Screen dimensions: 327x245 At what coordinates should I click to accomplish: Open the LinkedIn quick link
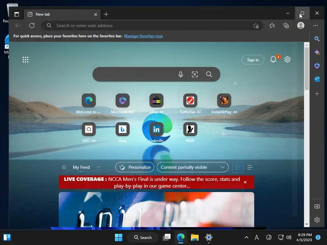pyautogui.click(x=156, y=132)
